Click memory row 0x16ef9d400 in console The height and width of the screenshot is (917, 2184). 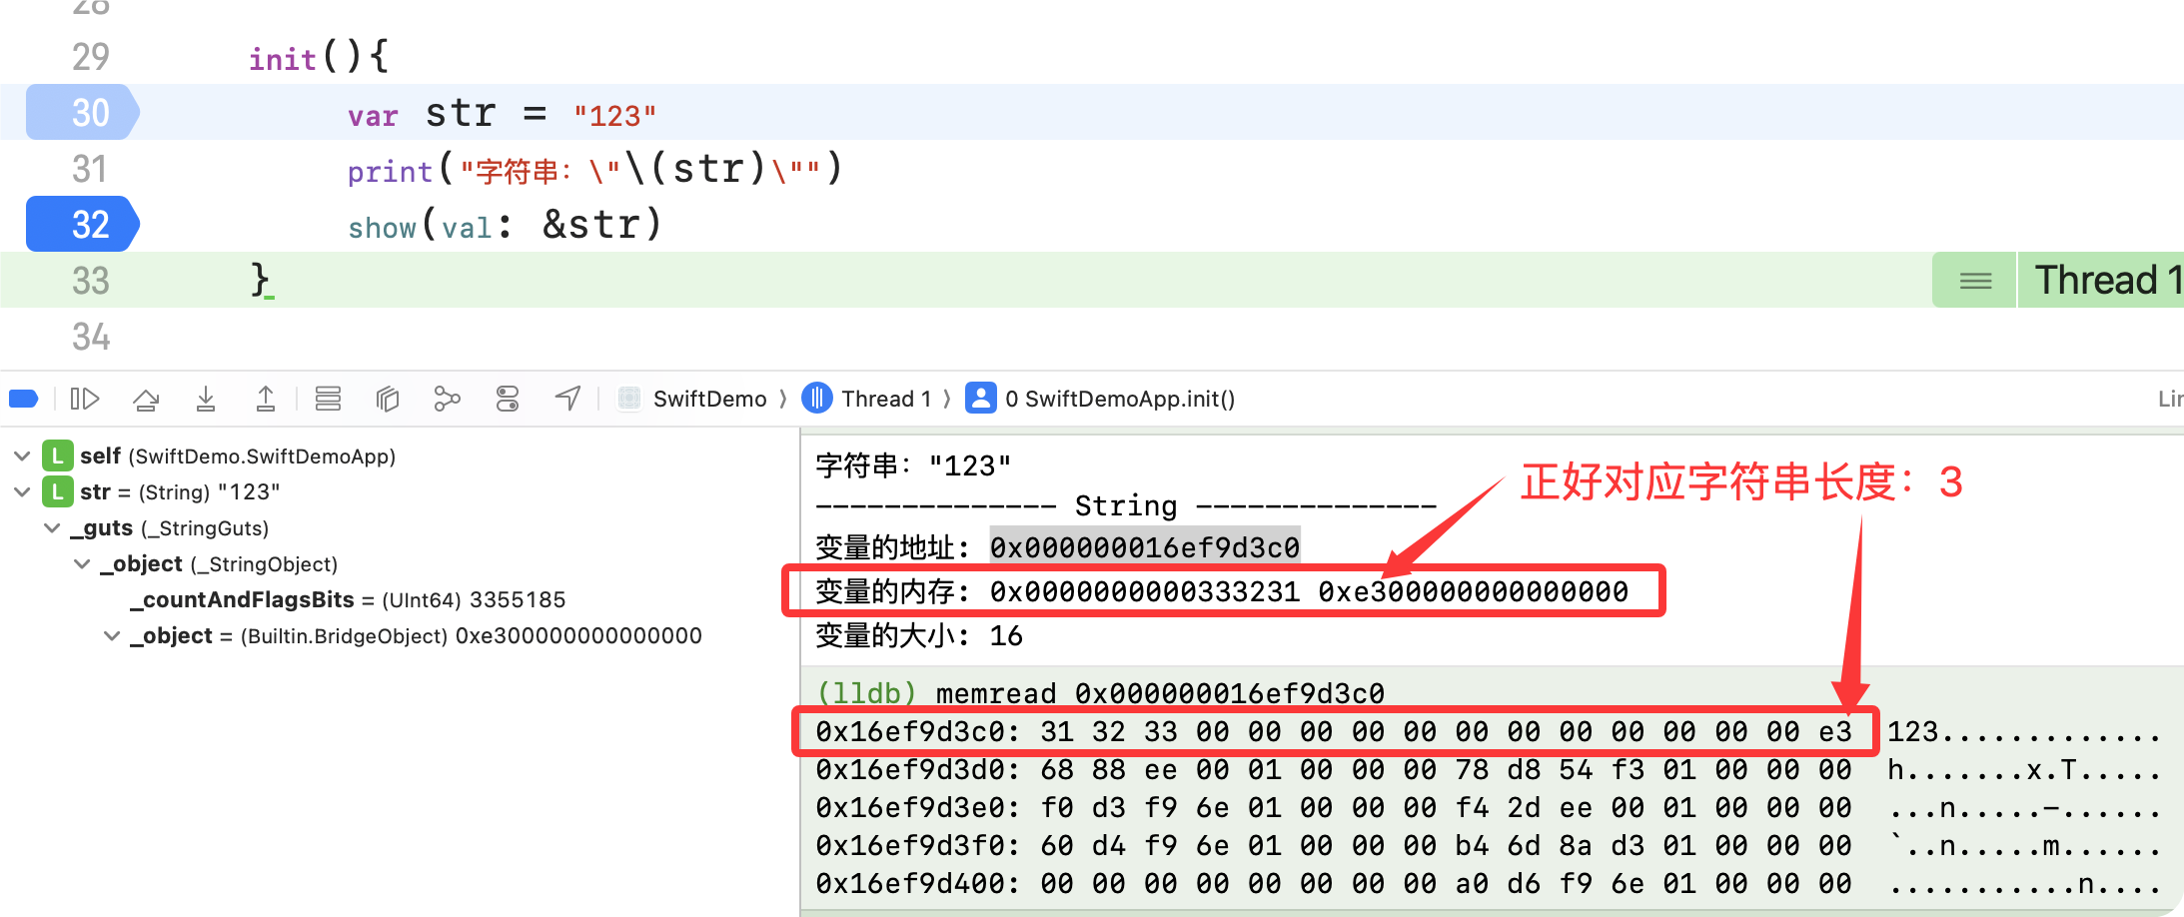[1490, 883]
